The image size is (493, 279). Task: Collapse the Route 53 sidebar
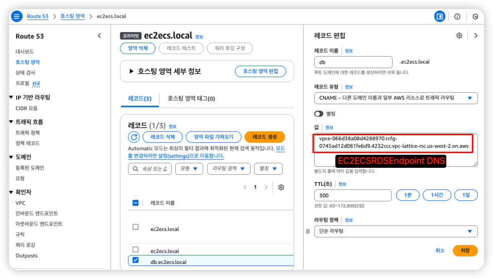(99, 36)
